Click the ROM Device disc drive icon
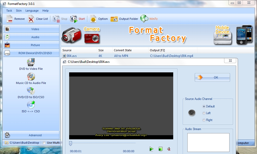Screen dimensions: 257x154 [x=7, y=53]
